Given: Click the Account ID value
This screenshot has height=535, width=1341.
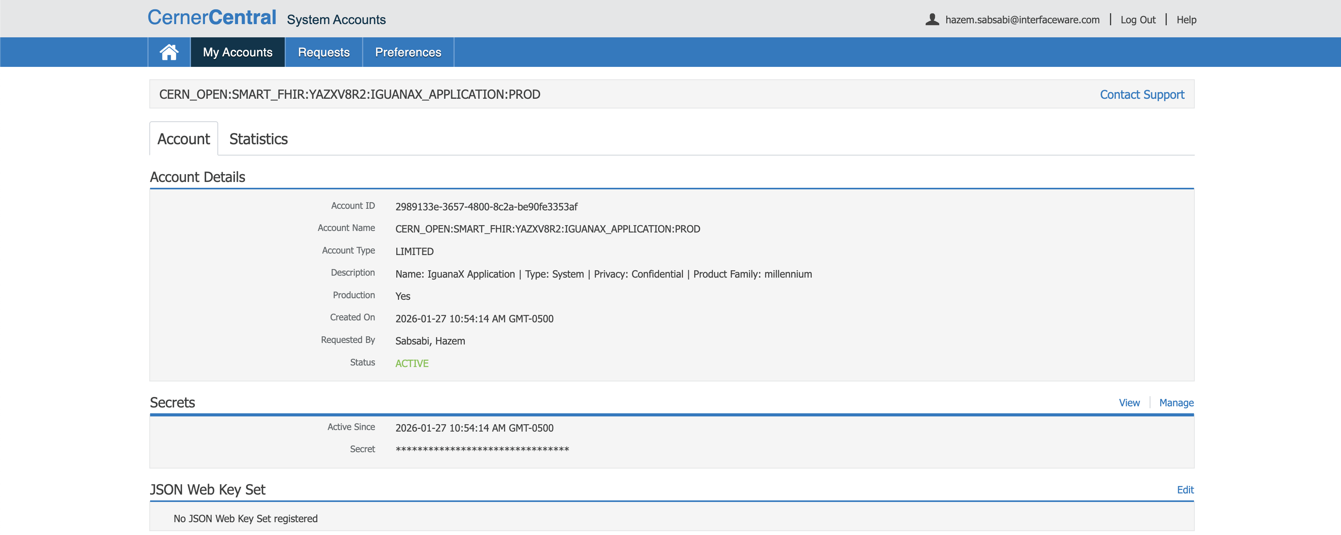Looking at the screenshot, I should coord(486,206).
